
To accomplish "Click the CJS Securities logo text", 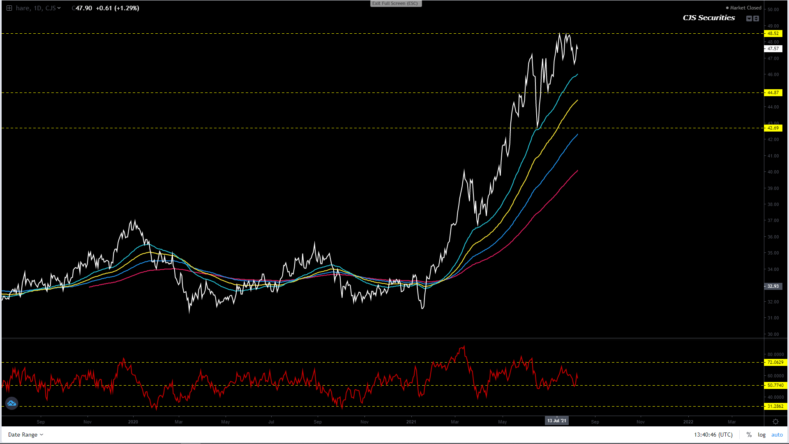I will 708,18.
